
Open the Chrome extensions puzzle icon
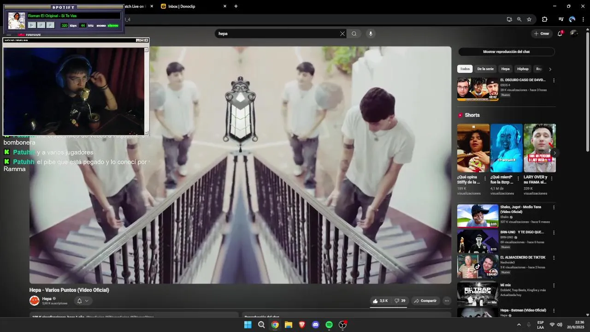[544, 19]
